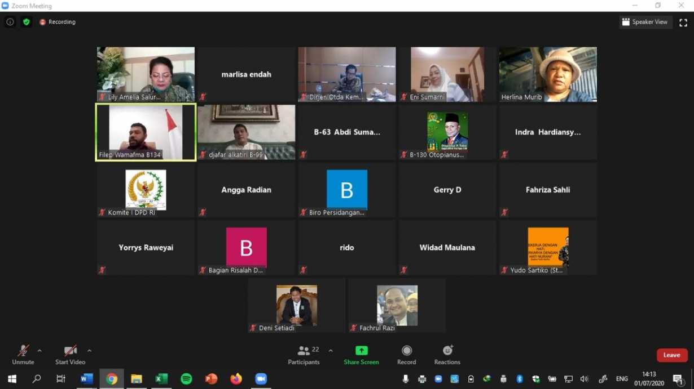Expand the Participants options chevron

(x=331, y=351)
